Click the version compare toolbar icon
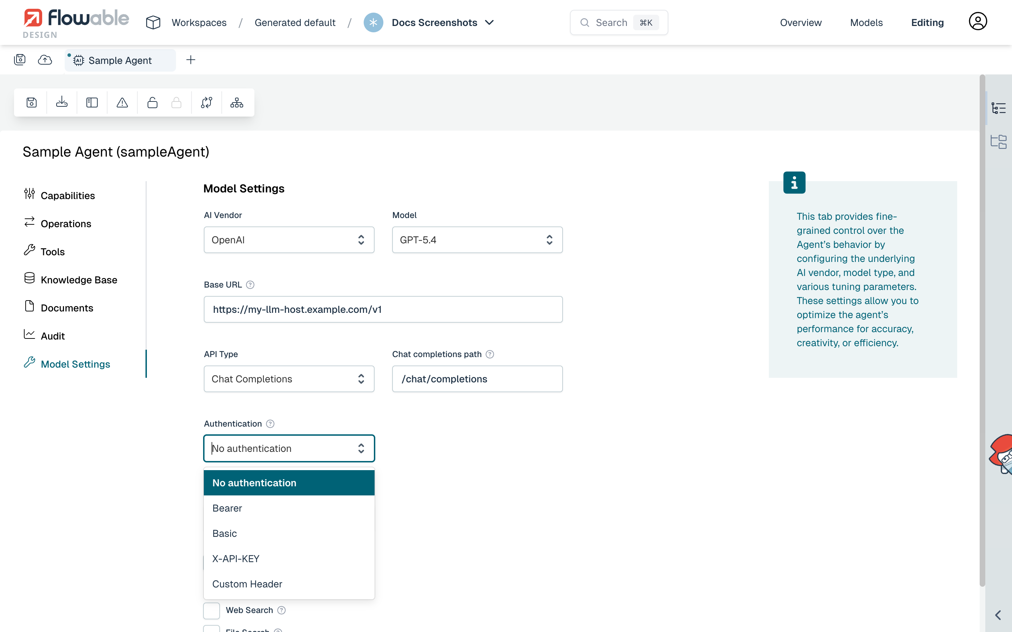This screenshot has width=1012, height=632. click(207, 103)
